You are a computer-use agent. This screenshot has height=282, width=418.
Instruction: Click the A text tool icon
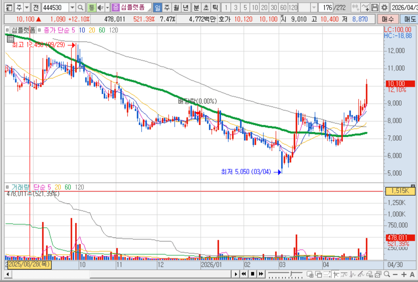click(412, 274)
